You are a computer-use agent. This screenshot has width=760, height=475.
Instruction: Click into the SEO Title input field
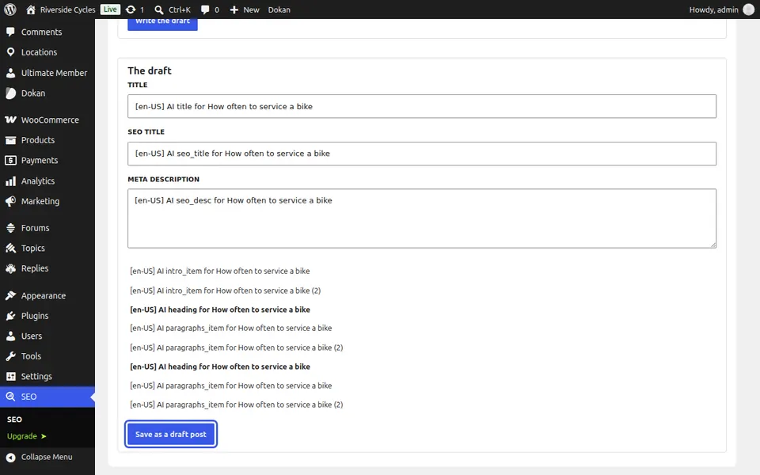pyautogui.click(x=422, y=154)
